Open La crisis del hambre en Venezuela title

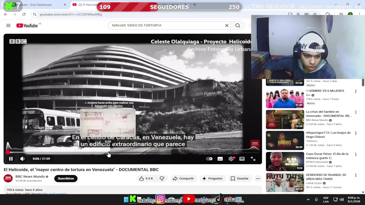pyautogui.click(x=328, y=114)
